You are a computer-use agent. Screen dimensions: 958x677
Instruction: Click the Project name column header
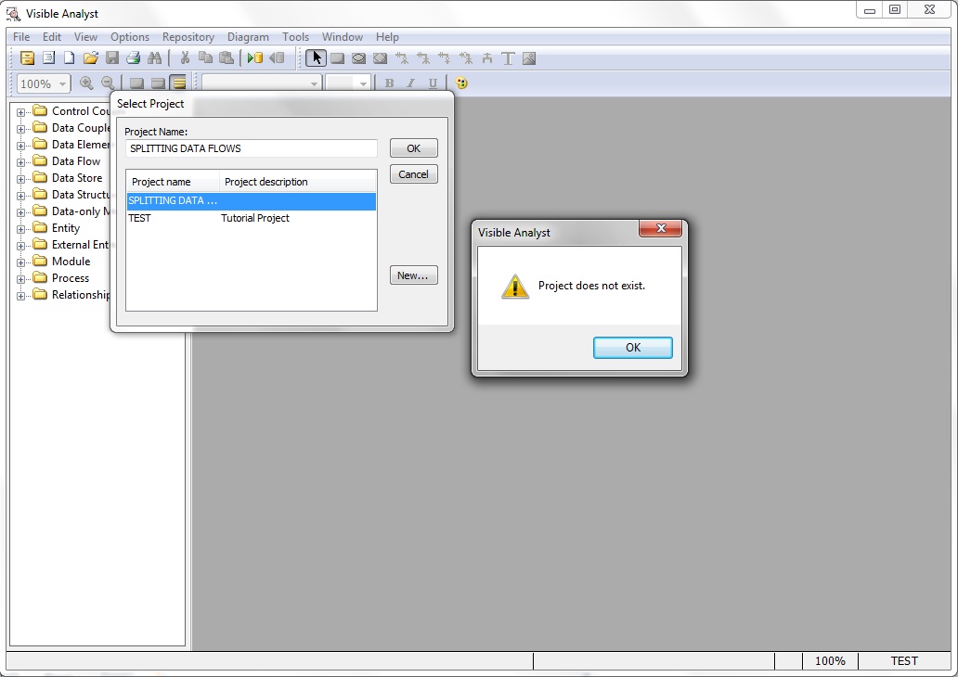(x=173, y=182)
